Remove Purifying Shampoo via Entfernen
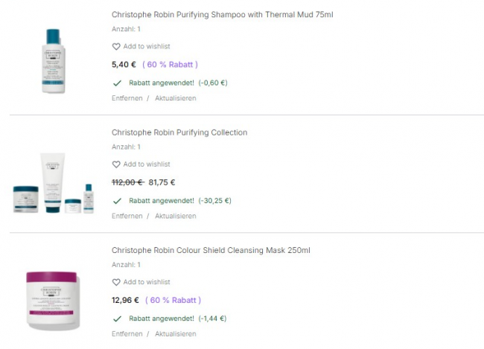The width and height of the screenshot is (484, 349). tap(127, 98)
